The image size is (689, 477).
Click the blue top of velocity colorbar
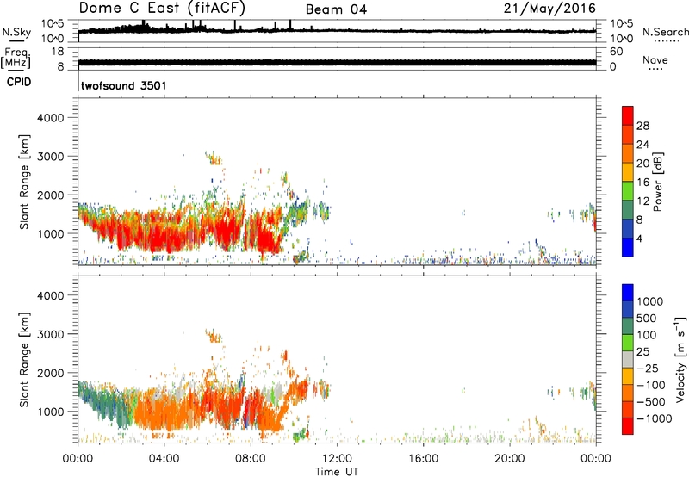point(628,293)
